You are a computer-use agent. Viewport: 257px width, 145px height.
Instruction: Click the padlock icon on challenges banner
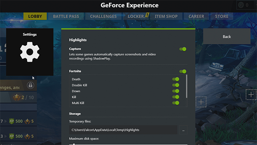click(x=31, y=85)
